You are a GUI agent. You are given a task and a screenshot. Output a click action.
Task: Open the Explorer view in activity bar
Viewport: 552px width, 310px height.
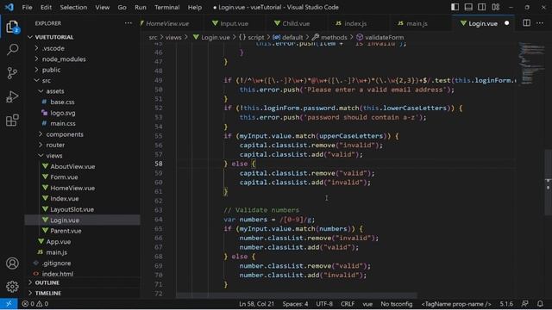[x=12, y=27]
